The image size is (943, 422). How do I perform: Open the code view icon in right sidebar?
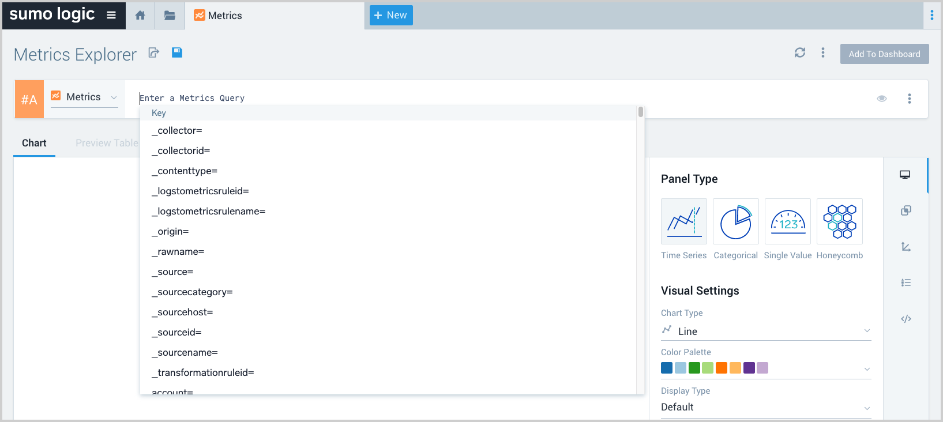tap(906, 319)
